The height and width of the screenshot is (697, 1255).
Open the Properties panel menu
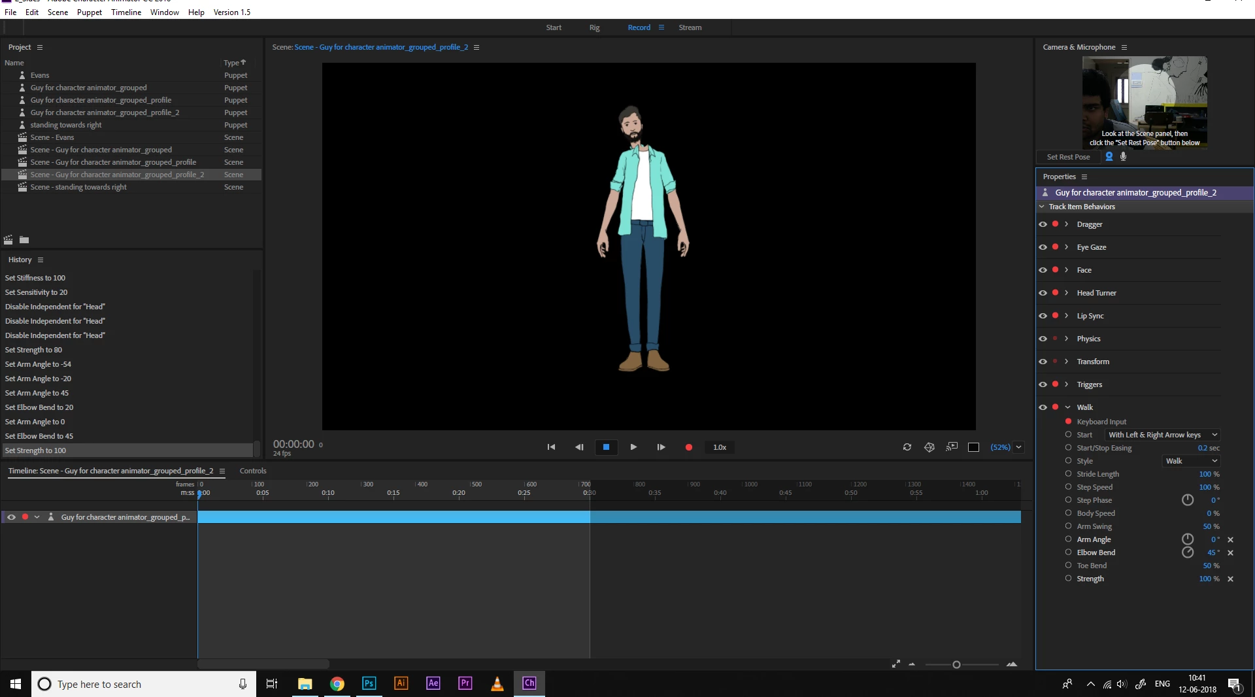coord(1084,177)
